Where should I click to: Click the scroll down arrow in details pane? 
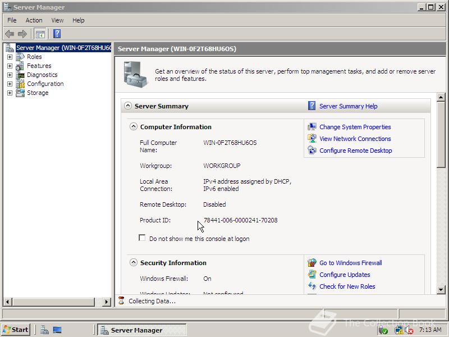coord(441,290)
